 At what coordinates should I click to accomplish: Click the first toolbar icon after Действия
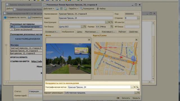[x=57, y=9]
